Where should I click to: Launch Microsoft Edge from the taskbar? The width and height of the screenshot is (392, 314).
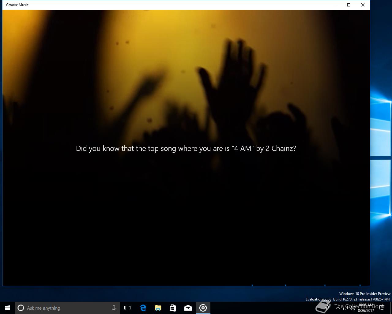pyautogui.click(x=143, y=308)
